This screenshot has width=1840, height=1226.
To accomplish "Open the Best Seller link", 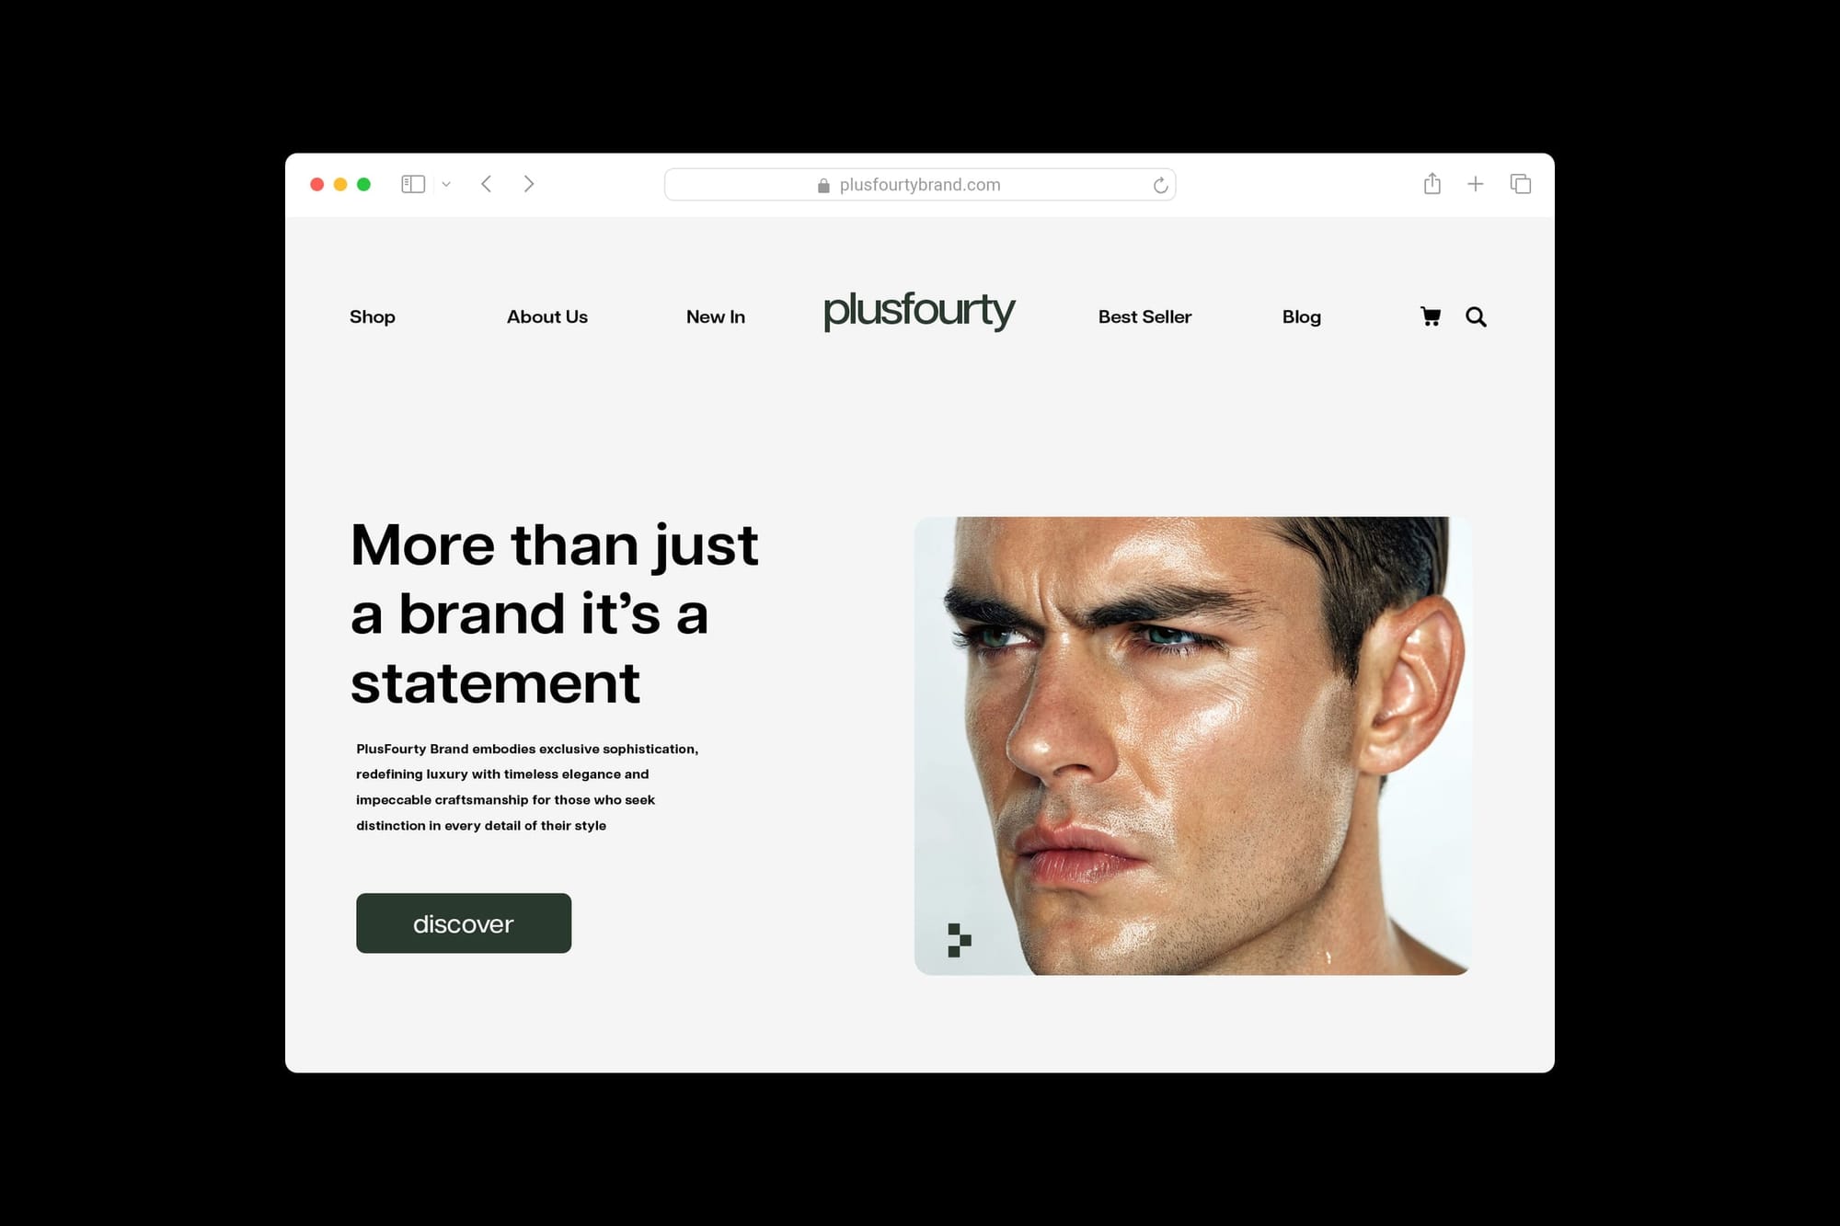I will pyautogui.click(x=1144, y=316).
